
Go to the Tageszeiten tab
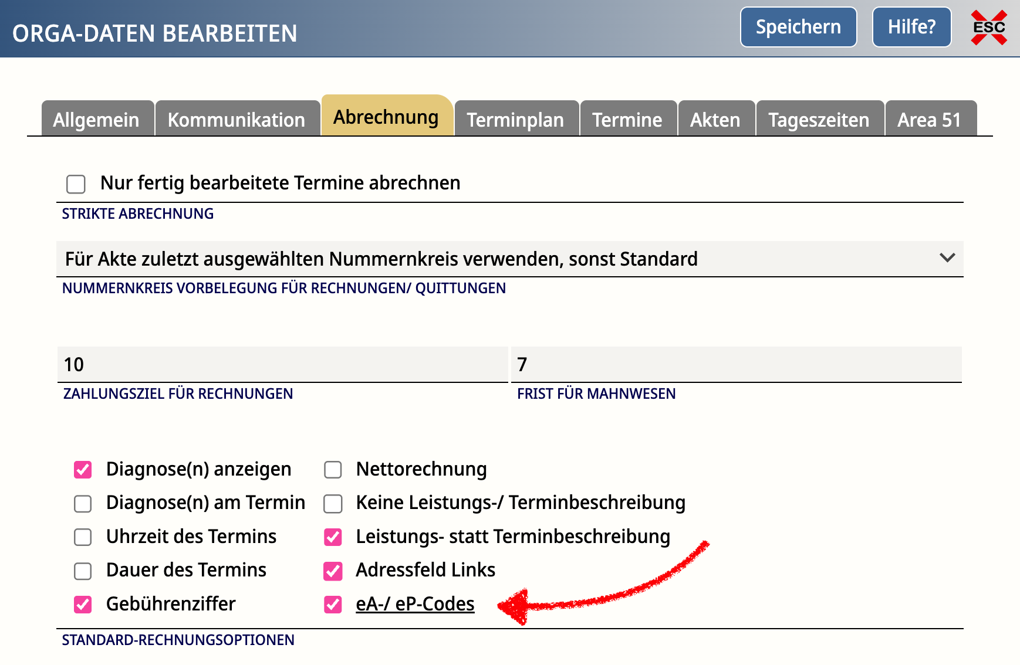819,120
